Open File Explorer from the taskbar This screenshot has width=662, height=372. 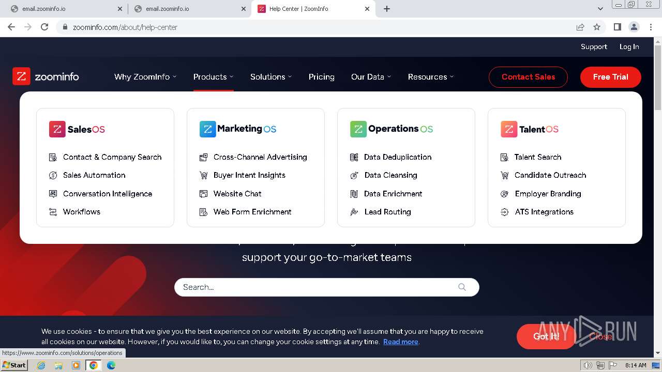[58, 365]
